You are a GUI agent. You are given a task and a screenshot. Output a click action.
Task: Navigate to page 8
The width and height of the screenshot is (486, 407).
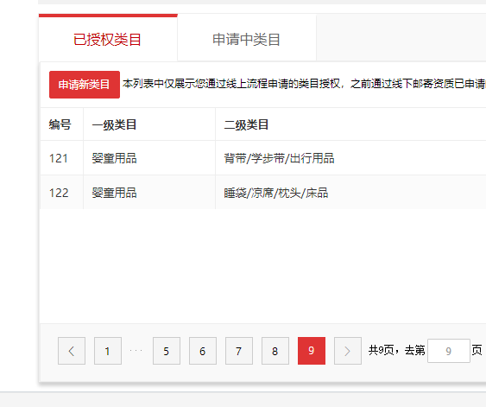(275, 351)
